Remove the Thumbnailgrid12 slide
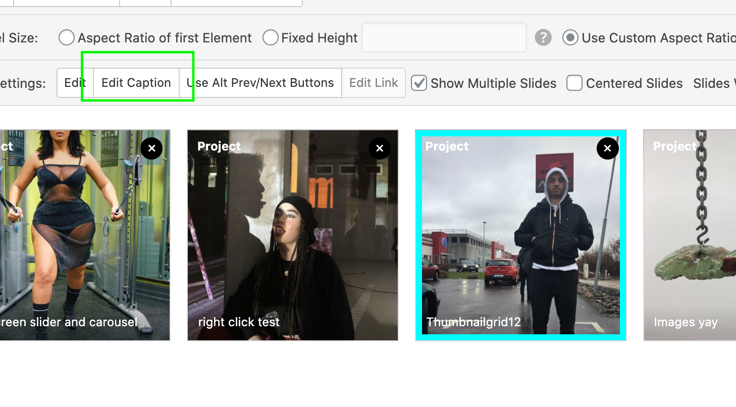Viewport: 736px width, 407px height. tap(607, 148)
